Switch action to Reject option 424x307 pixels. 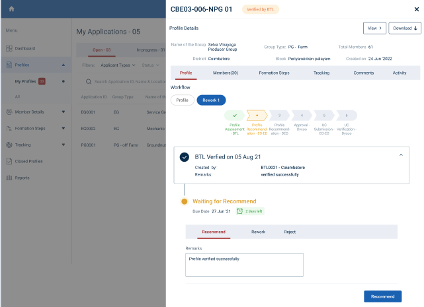tap(290, 232)
